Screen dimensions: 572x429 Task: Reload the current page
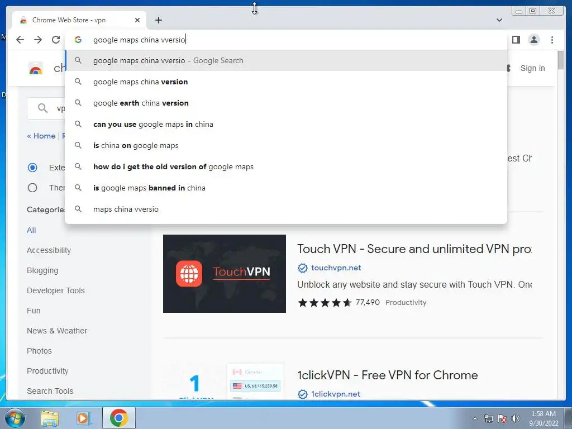point(56,40)
